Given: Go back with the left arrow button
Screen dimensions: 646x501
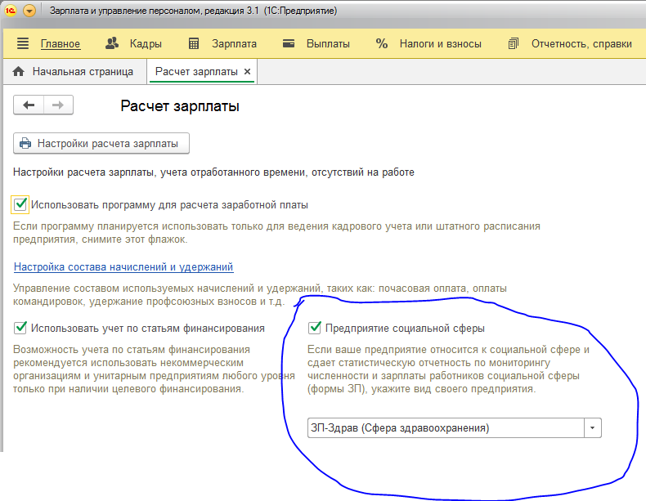Looking at the screenshot, I should point(29,105).
